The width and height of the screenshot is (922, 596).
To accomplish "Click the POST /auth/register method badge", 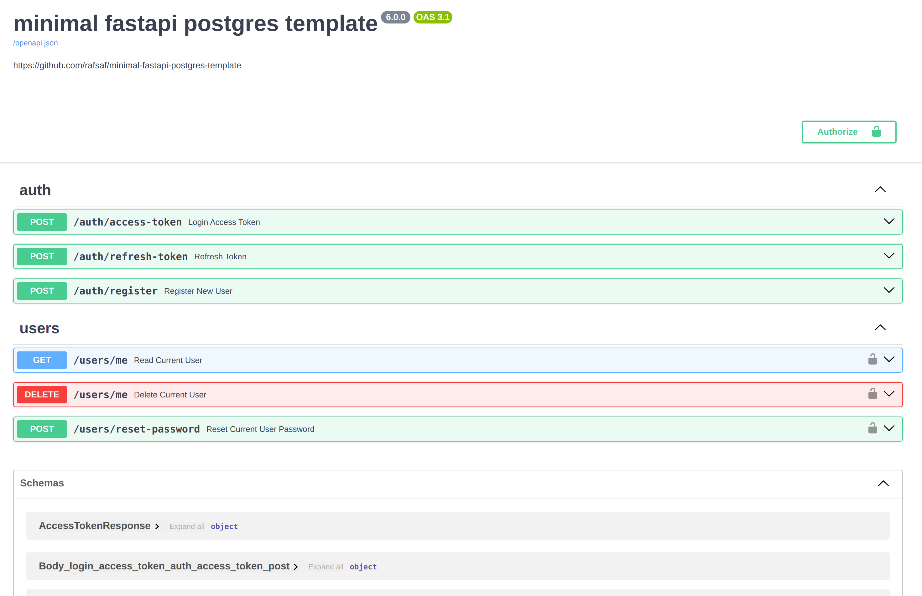I will pyautogui.click(x=42, y=290).
